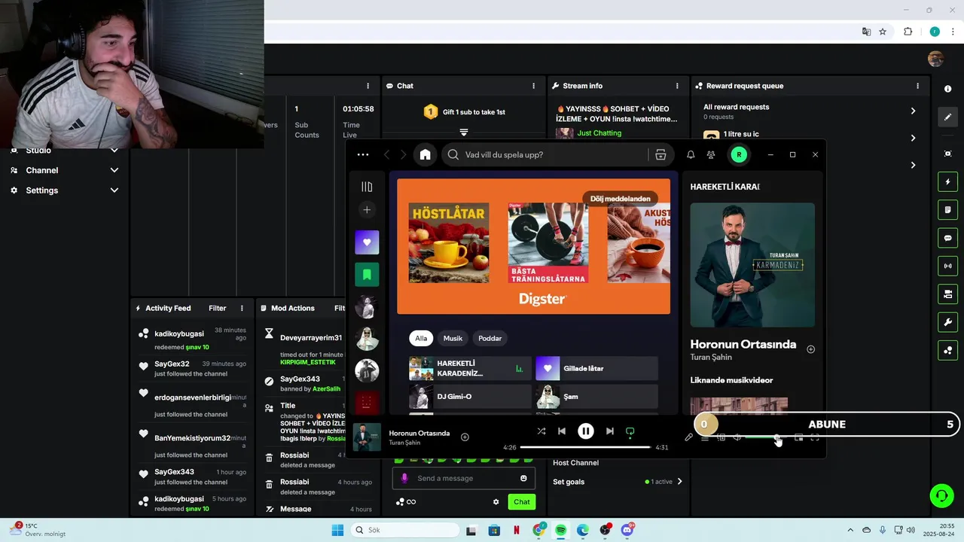Viewport: 964px width, 542px height.
Task: Add Horonun Ortasında to library from player bar
Action: (x=465, y=437)
